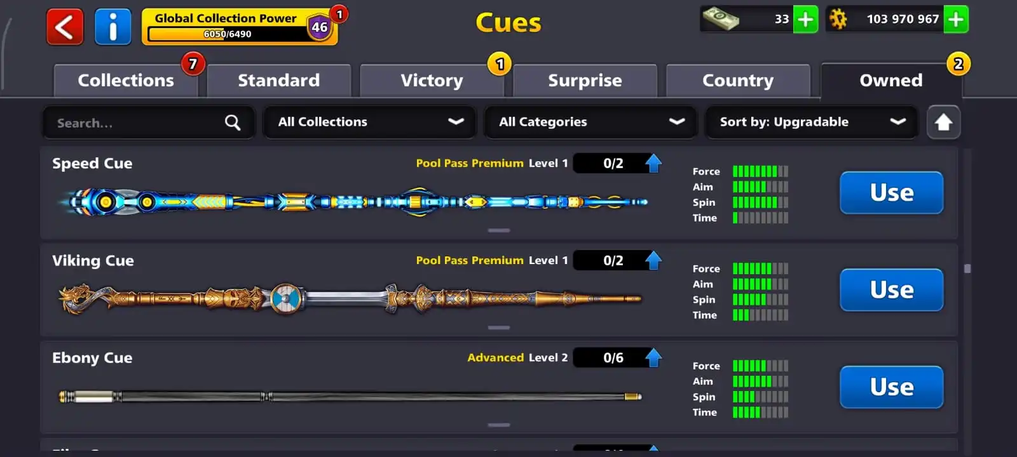This screenshot has height=457, width=1017.
Task: Tap Ebony Cue upgrade arrow icon
Action: pos(653,357)
